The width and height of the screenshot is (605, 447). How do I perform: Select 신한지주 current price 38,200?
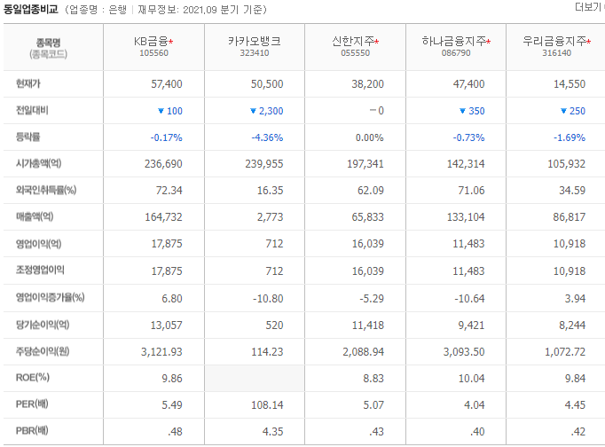click(368, 84)
